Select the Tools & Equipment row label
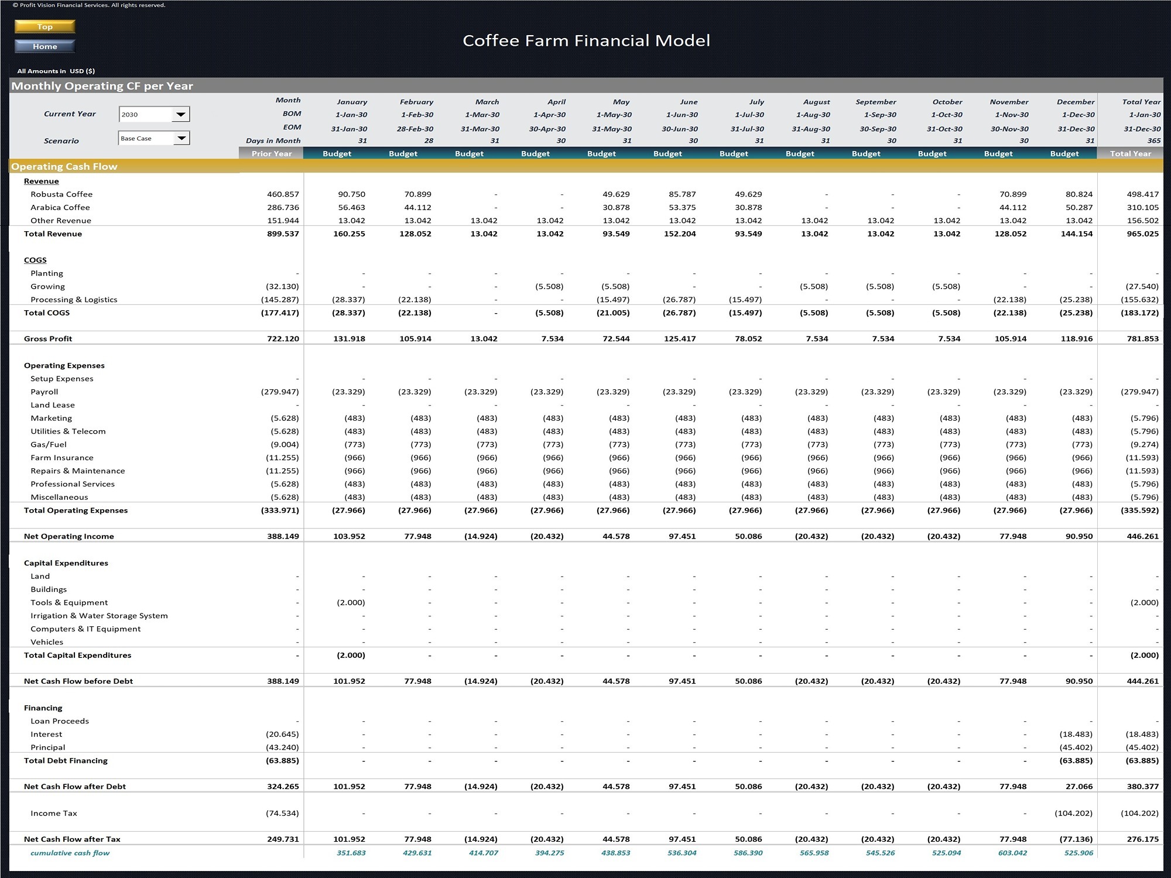The width and height of the screenshot is (1171, 878). point(69,602)
